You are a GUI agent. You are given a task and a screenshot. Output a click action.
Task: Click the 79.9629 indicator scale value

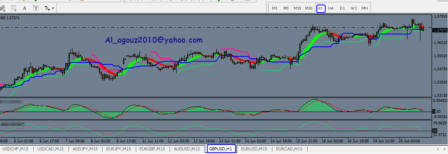(x=440, y=123)
